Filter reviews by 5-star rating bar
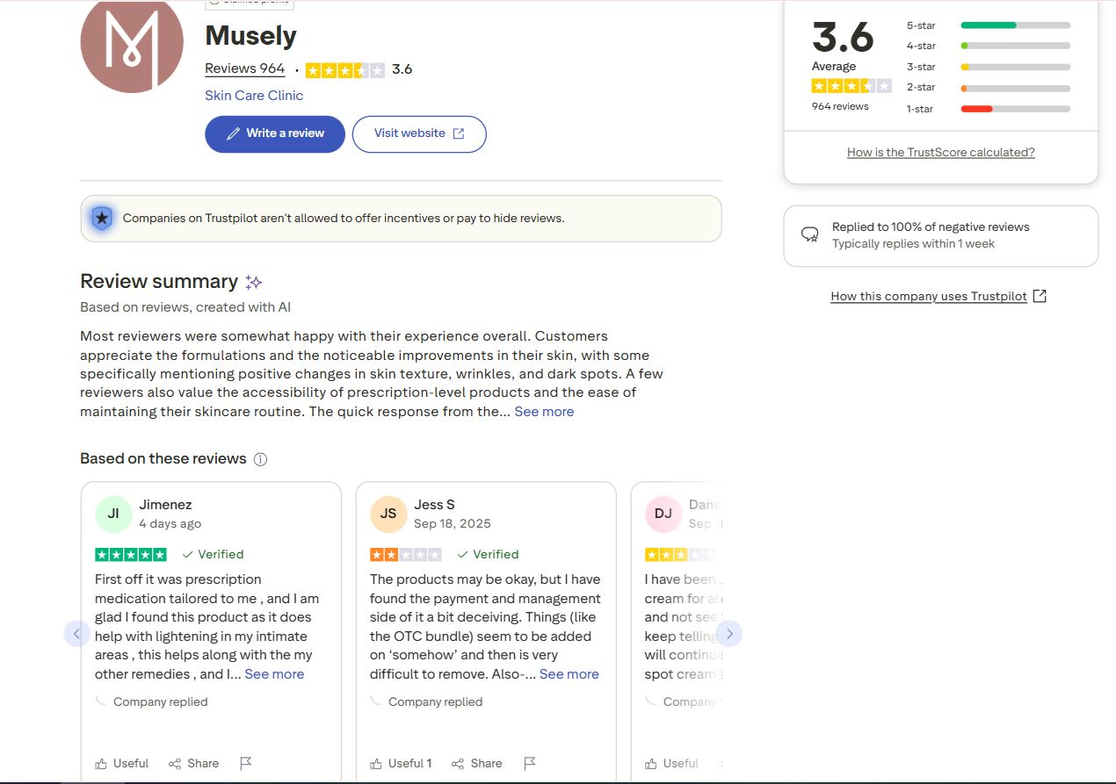Viewport: 1116px width, 784px height. (1015, 25)
